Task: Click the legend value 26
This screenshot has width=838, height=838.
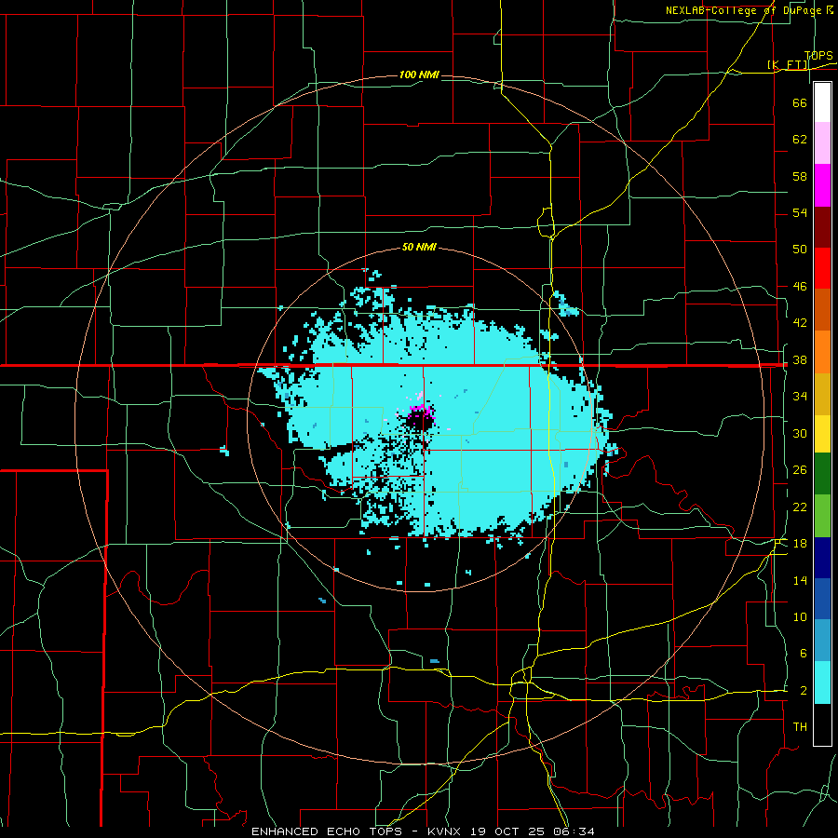Action: tap(800, 470)
